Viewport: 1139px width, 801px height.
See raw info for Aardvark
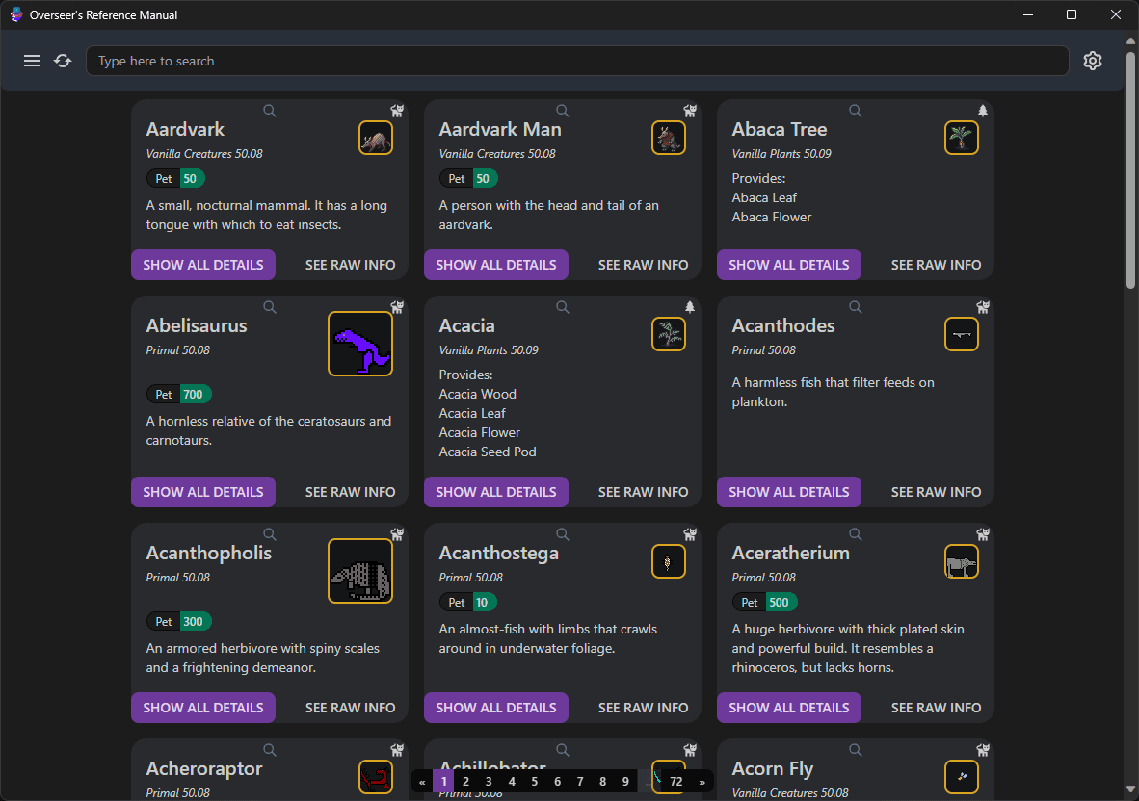pyautogui.click(x=350, y=265)
